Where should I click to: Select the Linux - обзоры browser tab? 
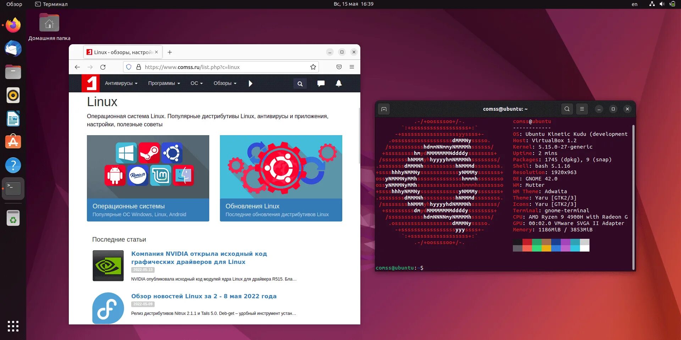click(x=123, y=52)
